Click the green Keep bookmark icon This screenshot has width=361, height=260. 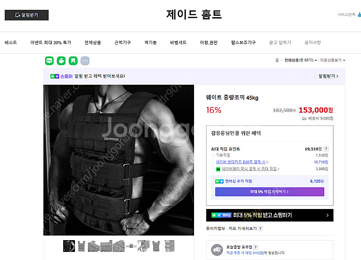click(73, 61)
